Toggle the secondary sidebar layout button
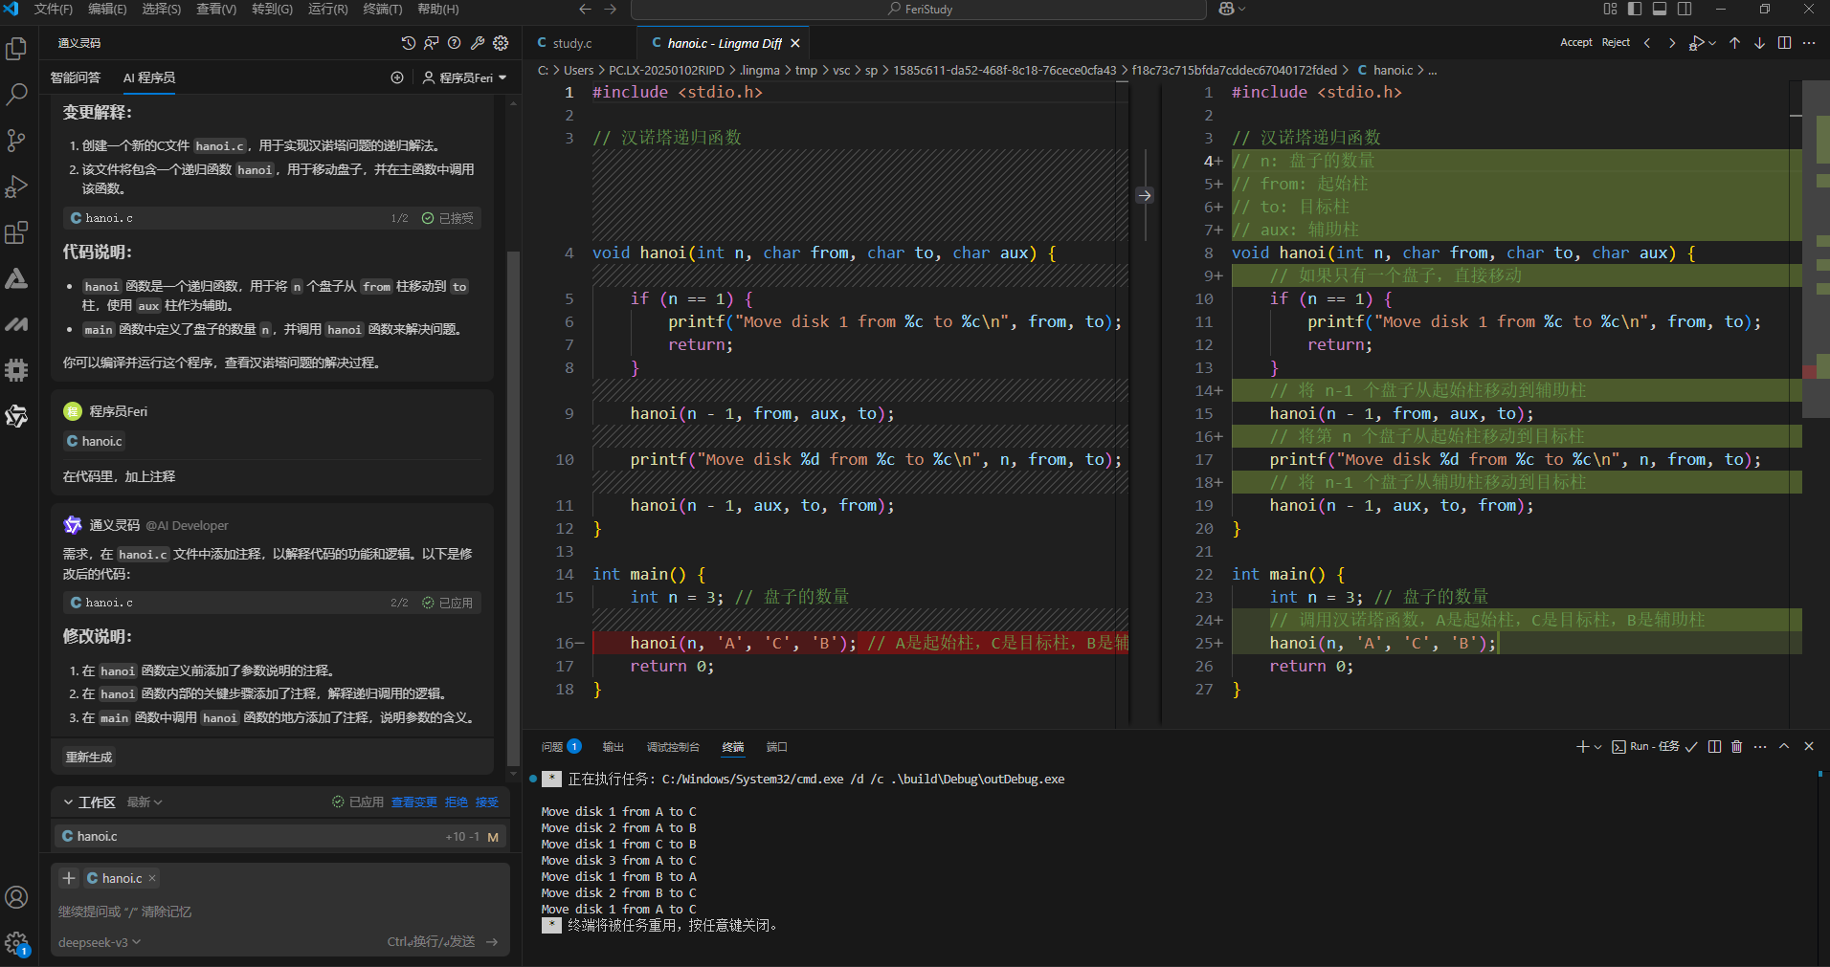The image size is (1830, 967). [1685, 9]
